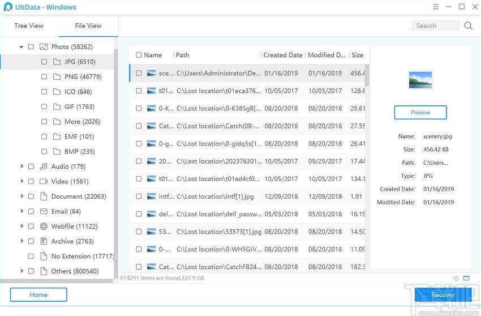Sort by Size column header
481x316 pixels.
[358, 55]
